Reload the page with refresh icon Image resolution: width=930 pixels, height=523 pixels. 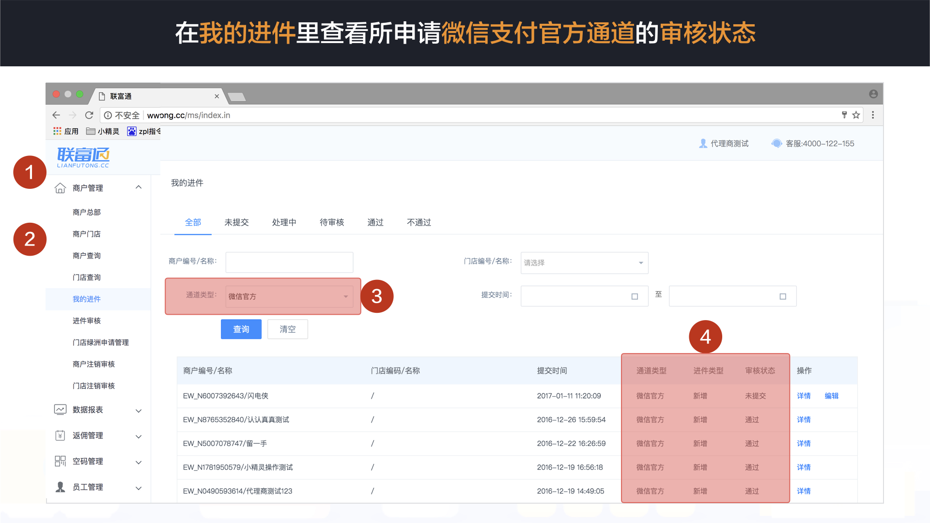(x=89, y=115)
